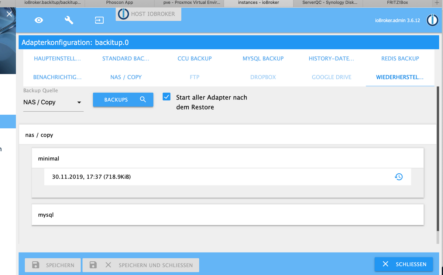The width and height of the screenshot is (443, 275).
Task: Go to the NAS / COPY tab
Action: point(126,77)
